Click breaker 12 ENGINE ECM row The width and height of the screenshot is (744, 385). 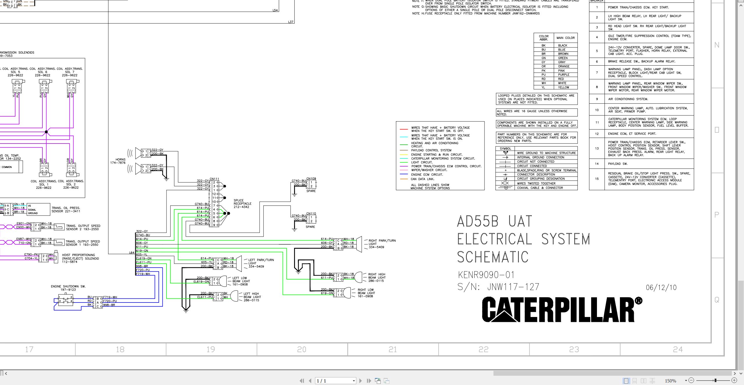pyautogui.click(x=641, y=134)
